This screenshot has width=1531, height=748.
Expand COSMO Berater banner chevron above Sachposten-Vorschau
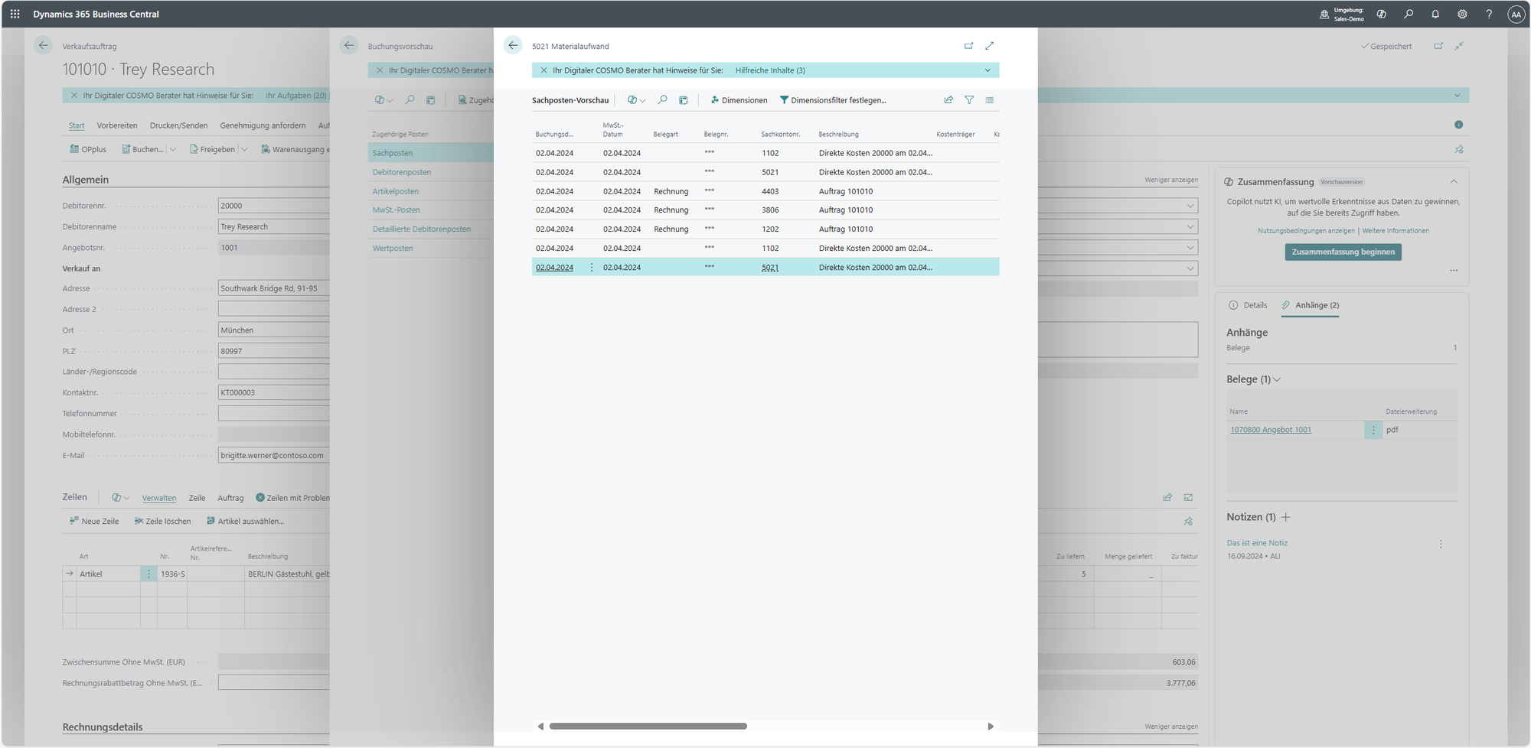click(987, 70)
